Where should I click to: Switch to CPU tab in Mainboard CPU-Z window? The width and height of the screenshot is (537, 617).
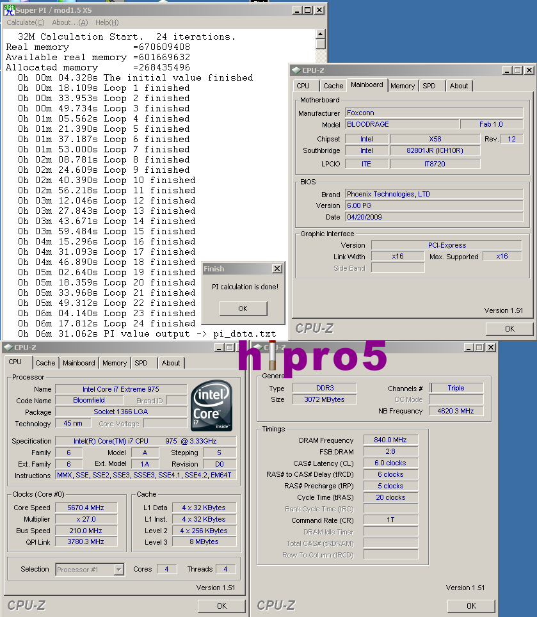(x=303, y=86)
